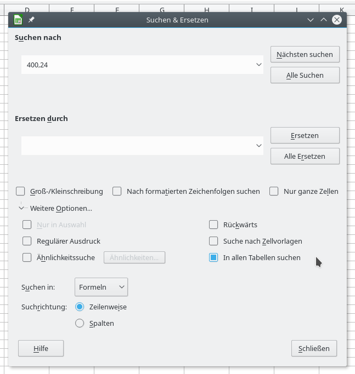Enable the Groß-/Kleinschreibung checkbox

21,191
